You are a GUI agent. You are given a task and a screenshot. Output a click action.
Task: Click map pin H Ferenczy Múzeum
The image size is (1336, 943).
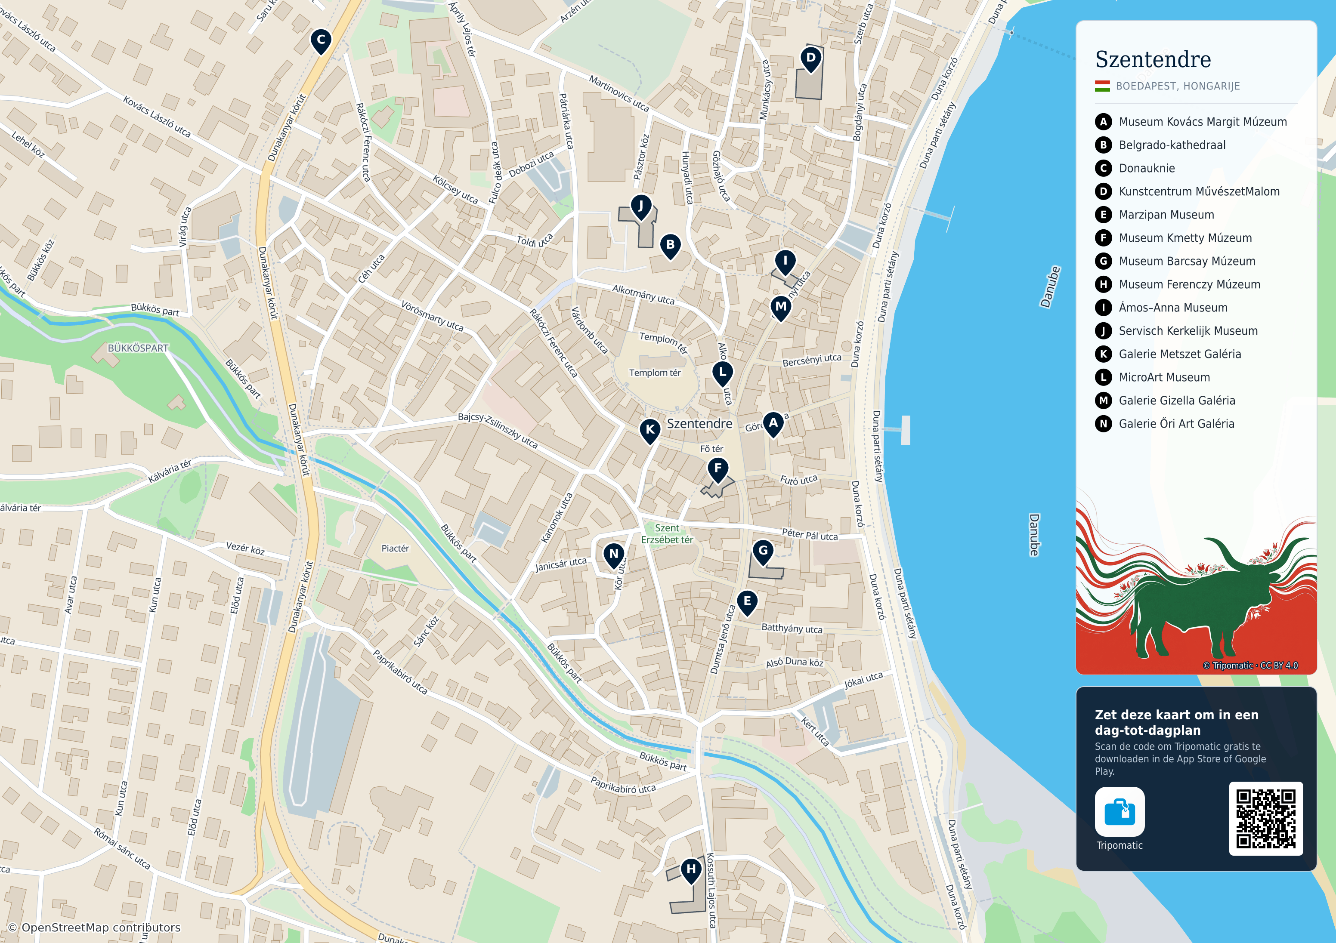(691, 871)
